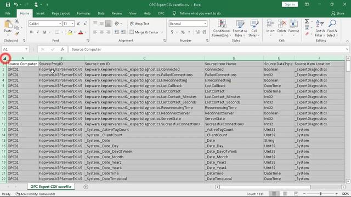Open the text Orientation options
Image resolution: width=351 pixels, height=197 pixels.
(118, 24)
